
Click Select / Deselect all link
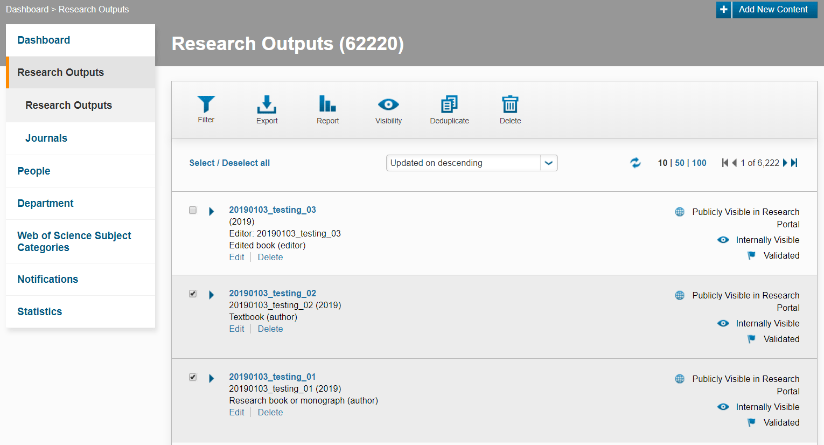[x=229, y=163]
